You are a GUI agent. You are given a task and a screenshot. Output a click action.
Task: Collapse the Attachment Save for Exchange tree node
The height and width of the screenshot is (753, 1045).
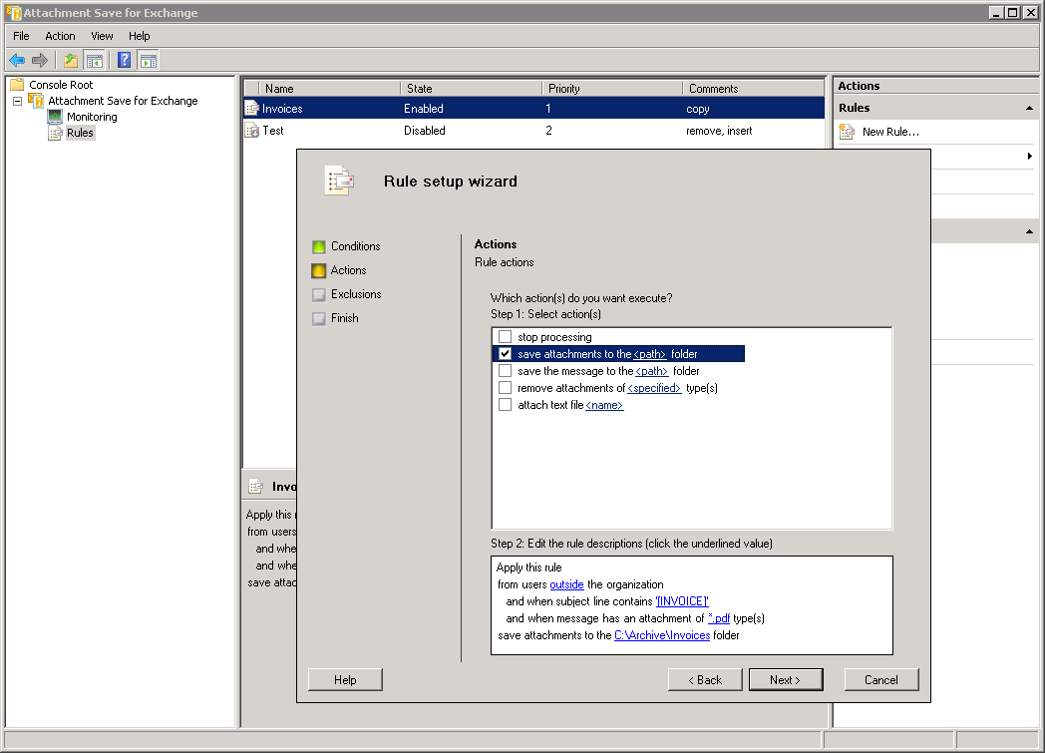click(17, 102)
